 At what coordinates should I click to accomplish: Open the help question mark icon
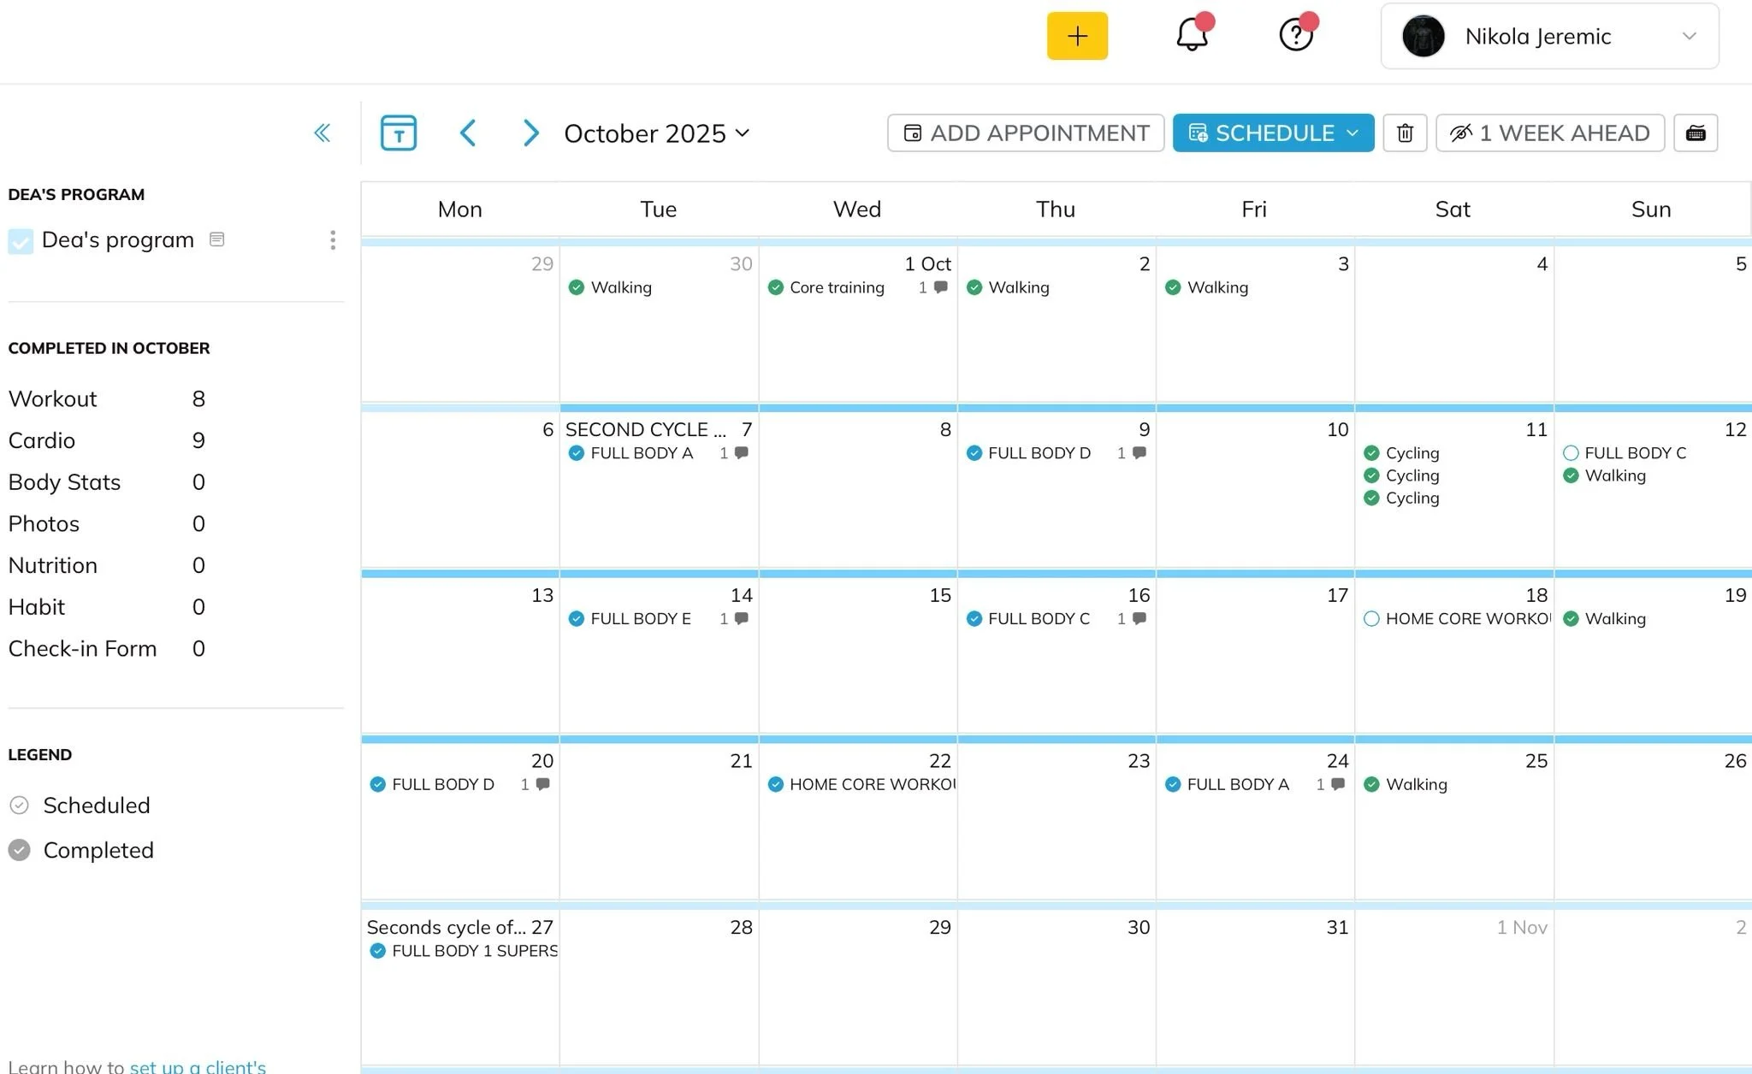coord(1295,35)
